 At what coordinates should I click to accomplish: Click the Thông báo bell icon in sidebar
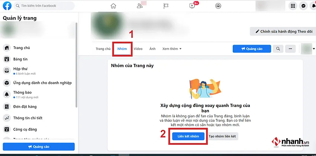(x=7, y=94)
